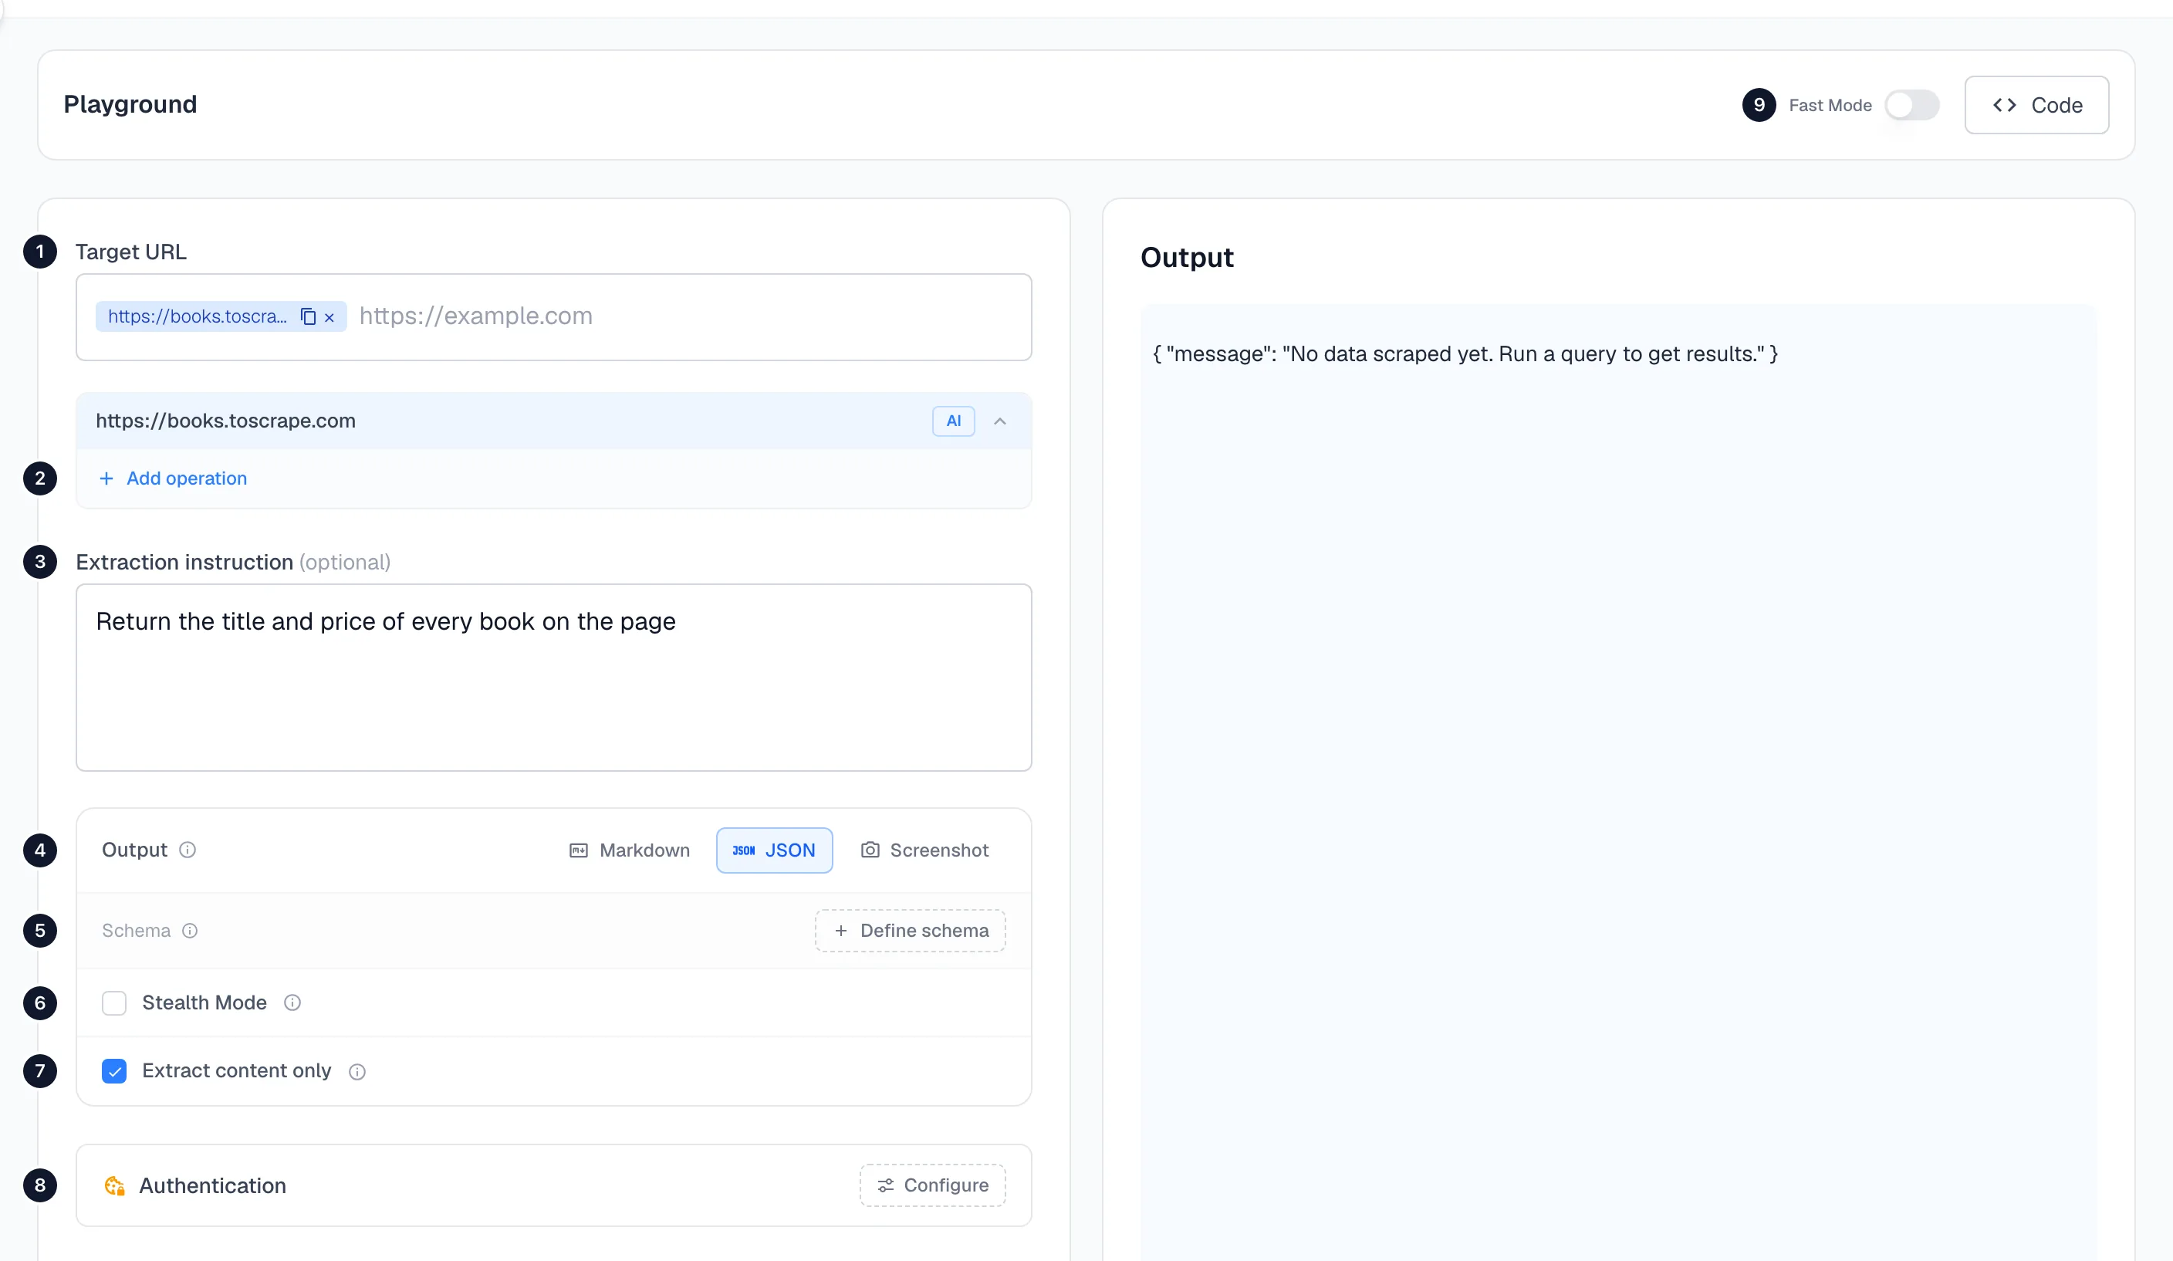Open the Define schema panel

click(911, 931)
